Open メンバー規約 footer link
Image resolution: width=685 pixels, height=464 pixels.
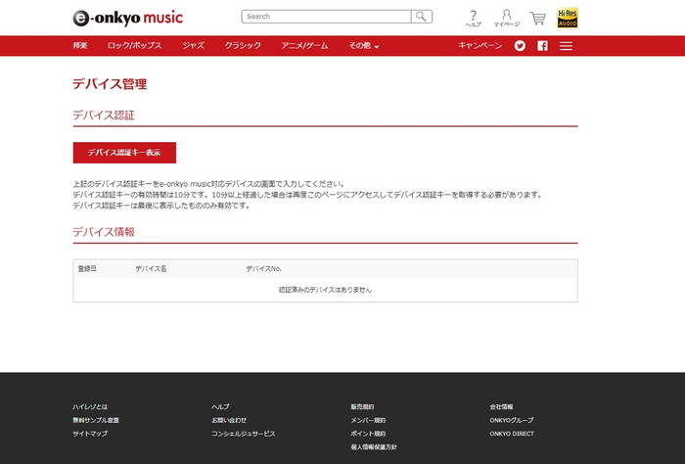368,420
